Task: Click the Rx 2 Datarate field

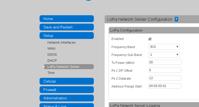Action: 165,78
